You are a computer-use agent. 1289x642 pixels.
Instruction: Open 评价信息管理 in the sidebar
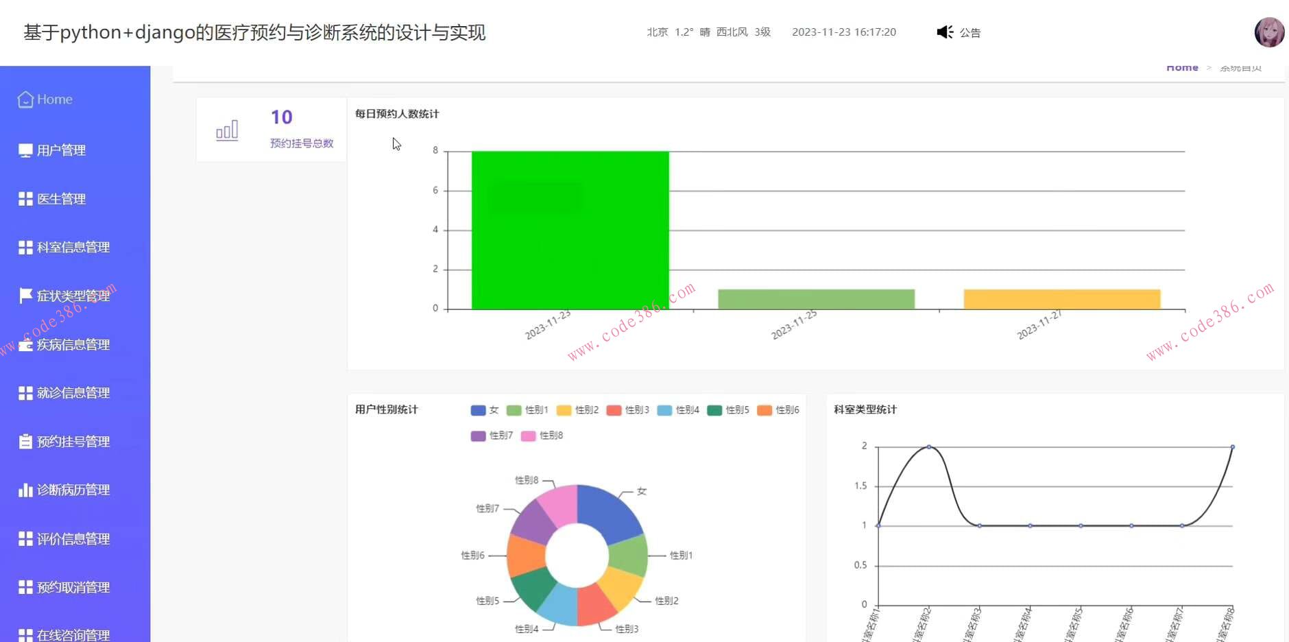(73, 539)
